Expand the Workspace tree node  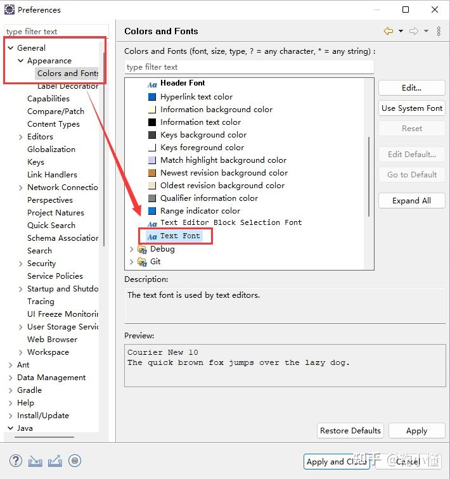coord(20,352)
